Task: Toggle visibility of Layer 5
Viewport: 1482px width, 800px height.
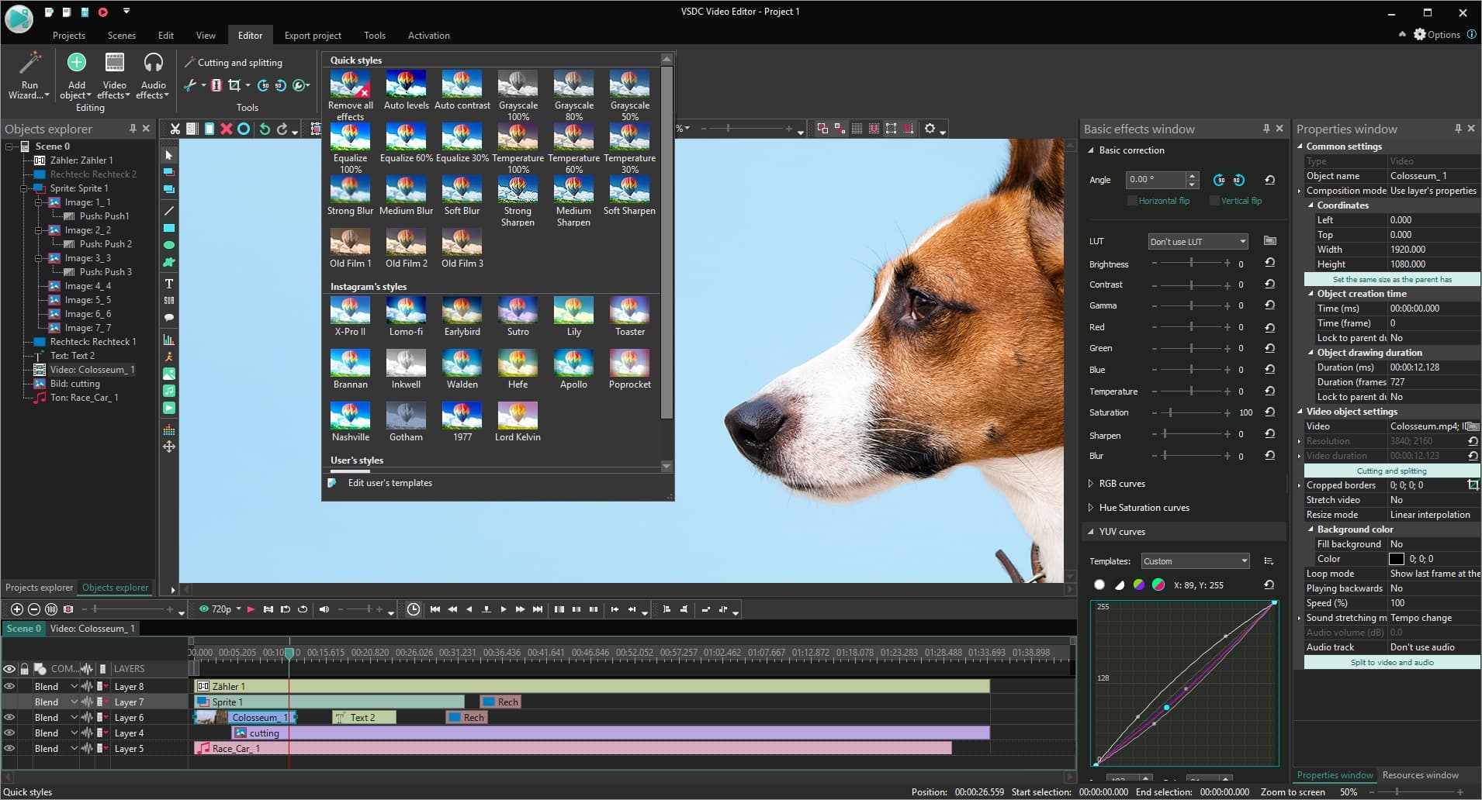Action: pos(9,748)
